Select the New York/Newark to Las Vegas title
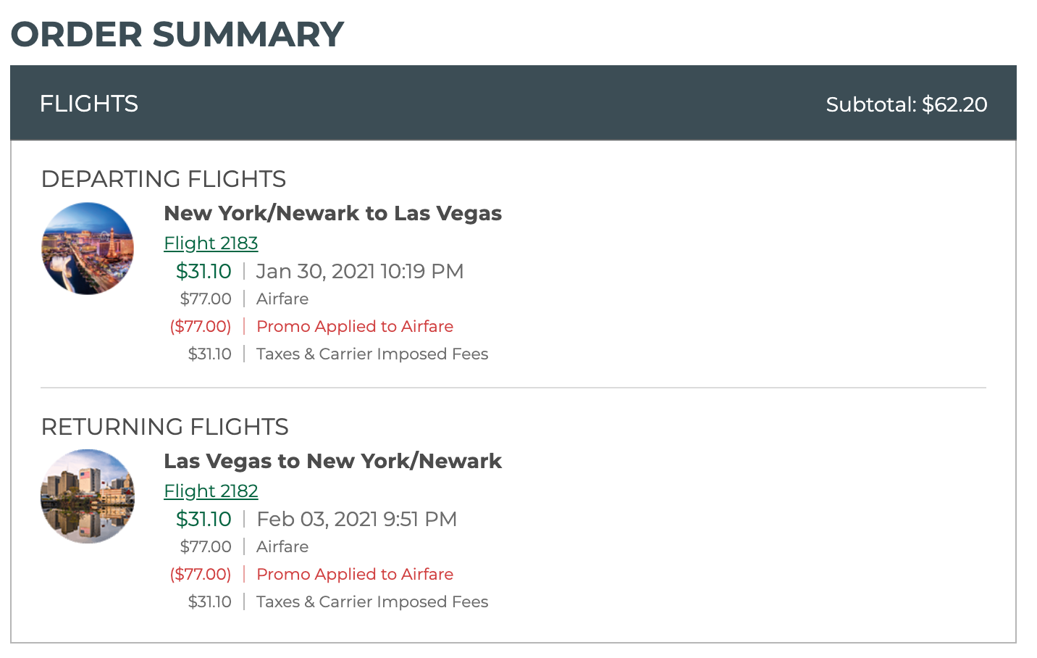 tap(332, 213)
